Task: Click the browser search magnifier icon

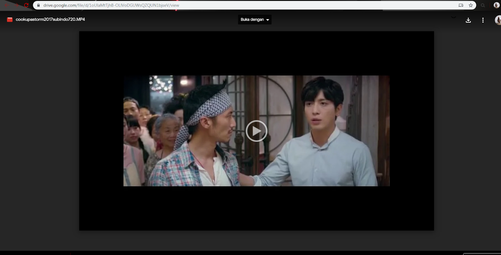Action: (x=483, y=5)
